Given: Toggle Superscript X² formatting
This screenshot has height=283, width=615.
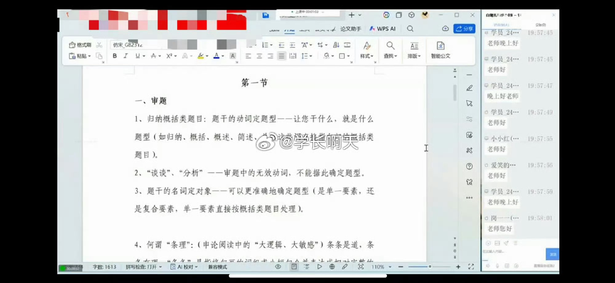Looking at the screenshot, I should [169, 56].
